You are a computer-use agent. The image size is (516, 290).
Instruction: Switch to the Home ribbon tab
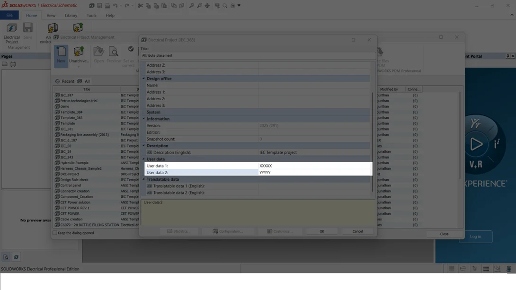click(31, 15)
